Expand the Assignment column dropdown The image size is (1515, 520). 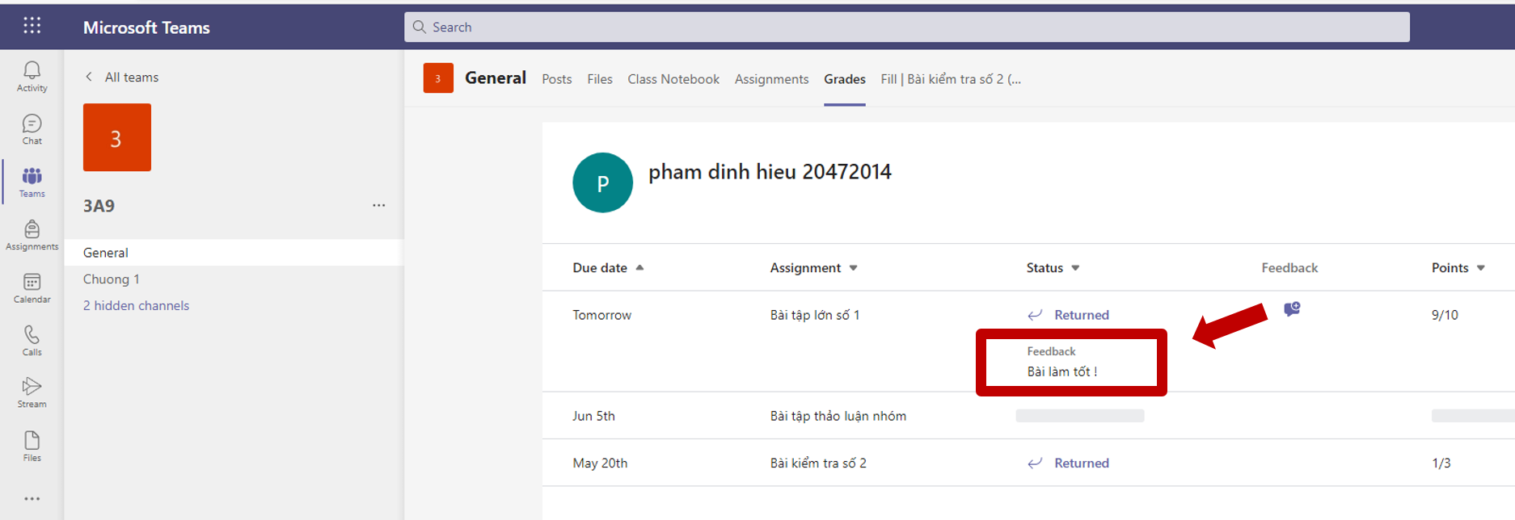[853, 268]
